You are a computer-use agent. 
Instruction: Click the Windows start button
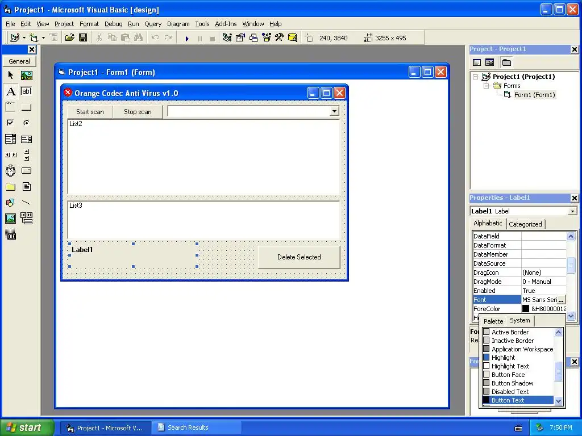tap(27, 427)
